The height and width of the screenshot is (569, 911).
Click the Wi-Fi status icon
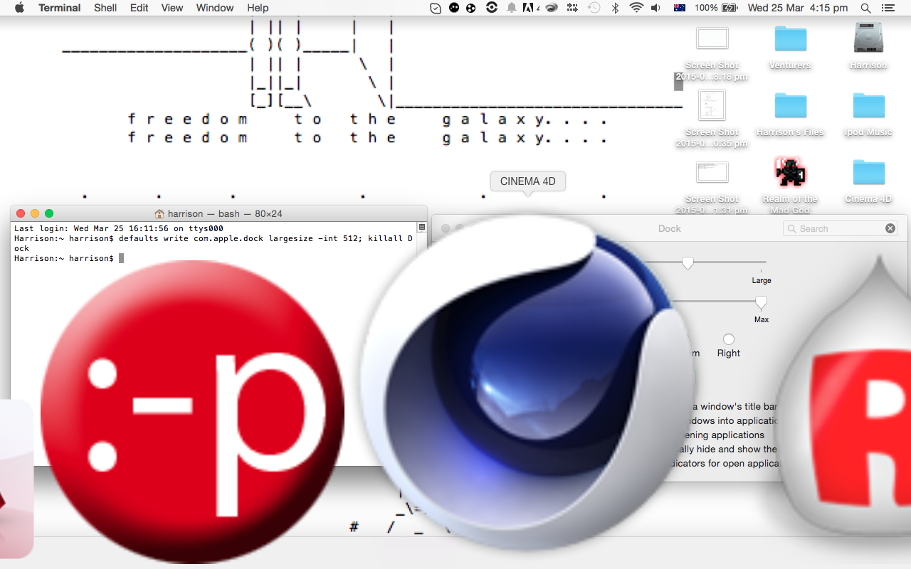pos(636,8)
